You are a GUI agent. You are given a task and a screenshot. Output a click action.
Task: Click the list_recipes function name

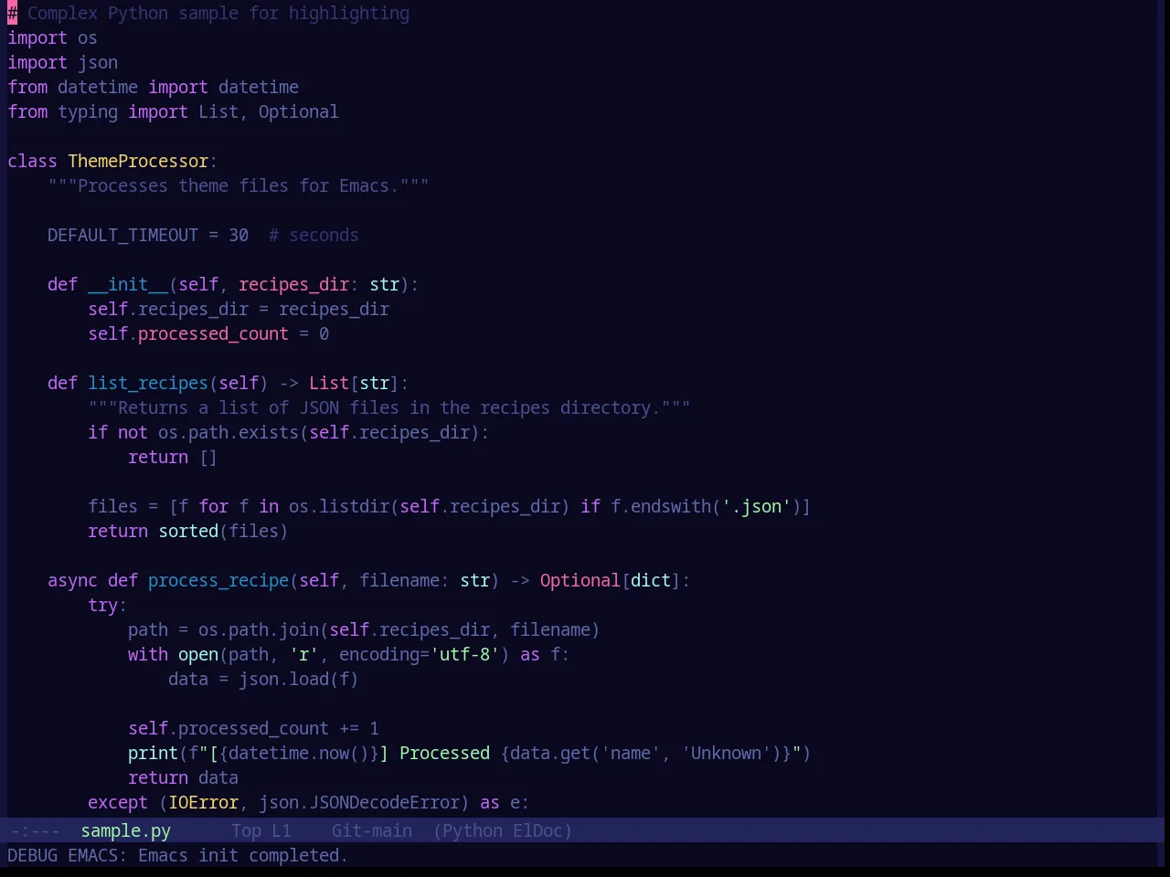point(148,383)
